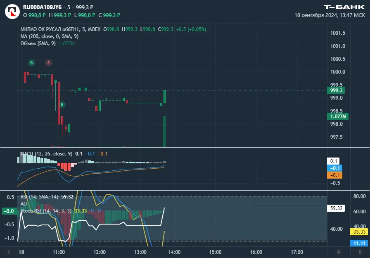The image size is (370, 258).
Task: Click the orange -0.1 signal axis label
Action: coord(334,175)
